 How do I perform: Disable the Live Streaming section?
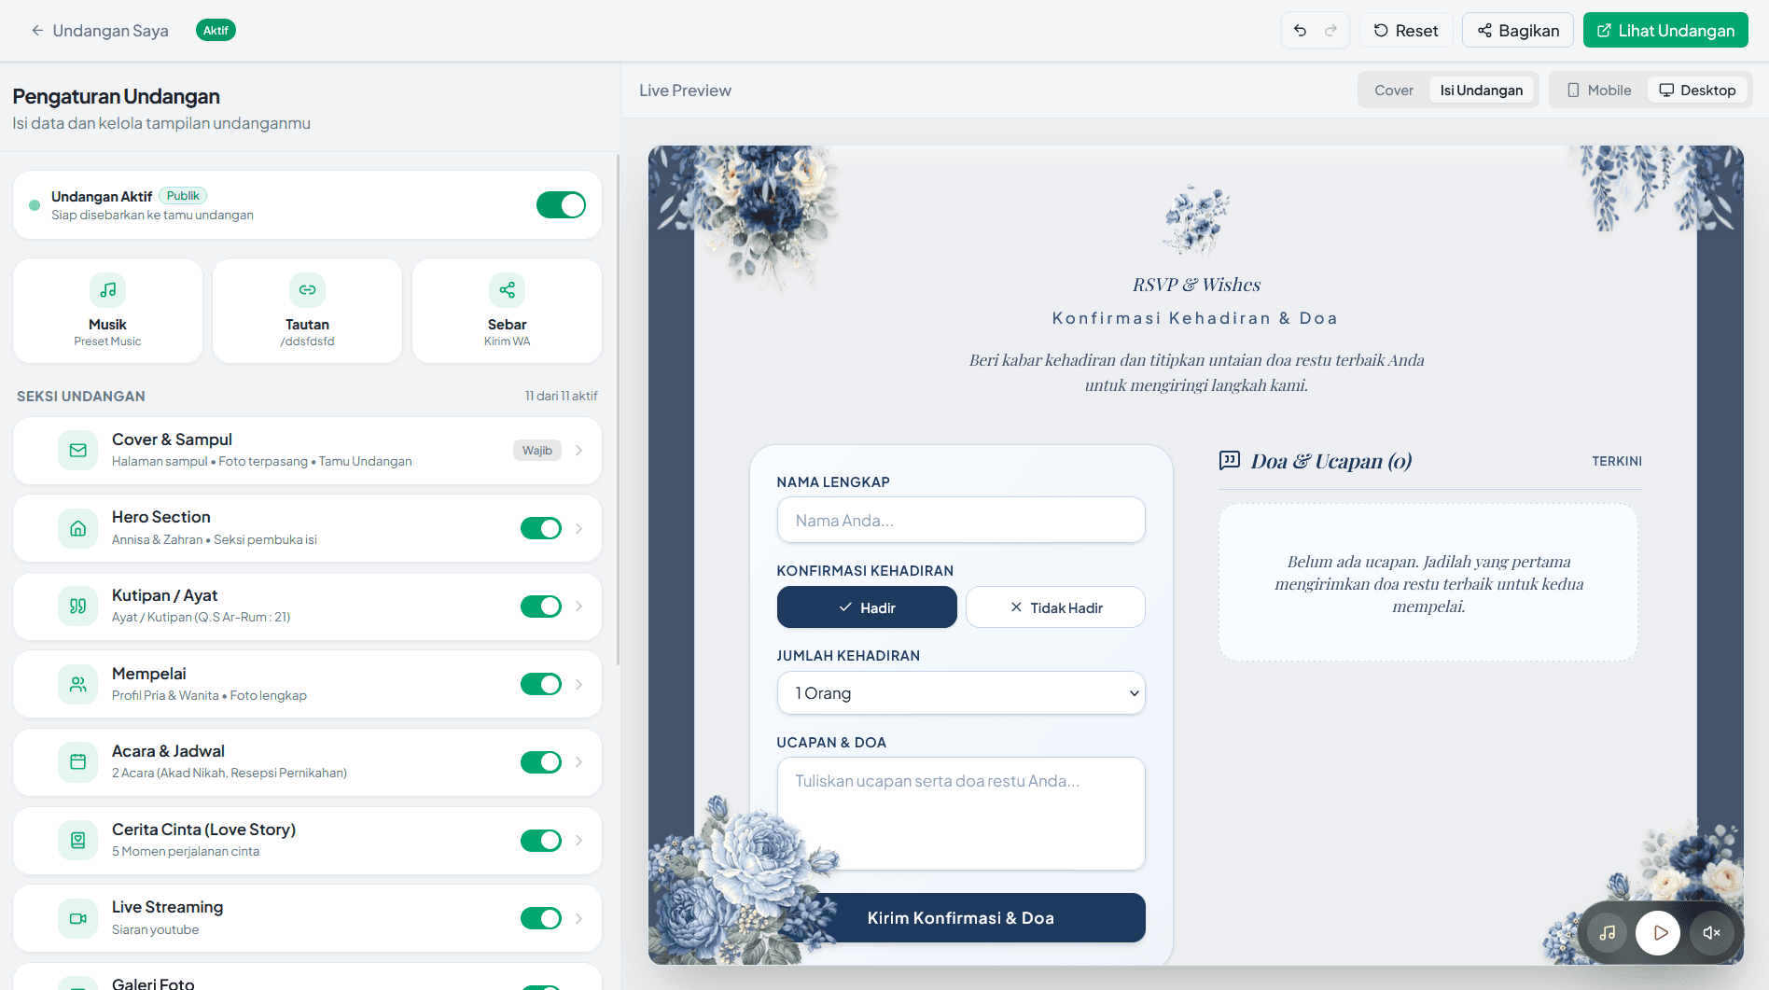click(x=541, y=918)
